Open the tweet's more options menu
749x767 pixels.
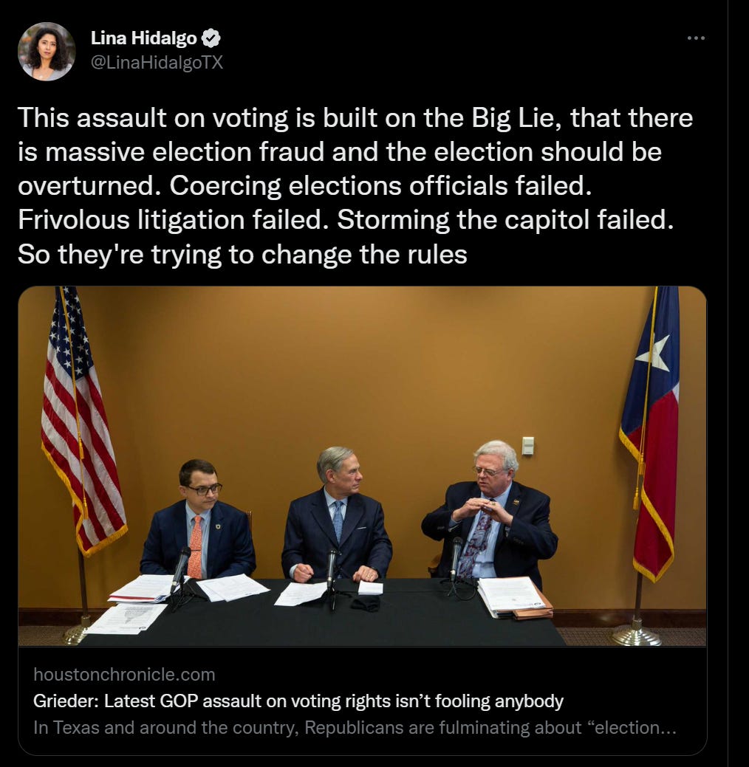[x=696, y=38]
